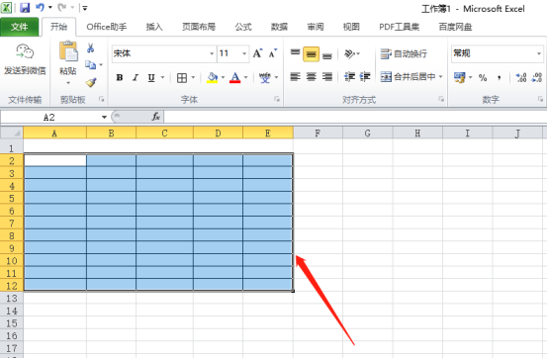Open the PDF工具集 tab
Screen dimensions: 548x358
[x=399, y=27]
